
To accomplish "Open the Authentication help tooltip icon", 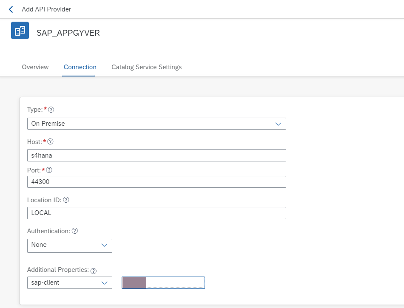I will pyautogui.click(x=75, y=231).
